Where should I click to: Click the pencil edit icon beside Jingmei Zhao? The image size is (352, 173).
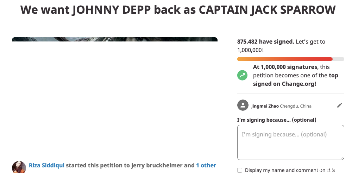[339, 105]
